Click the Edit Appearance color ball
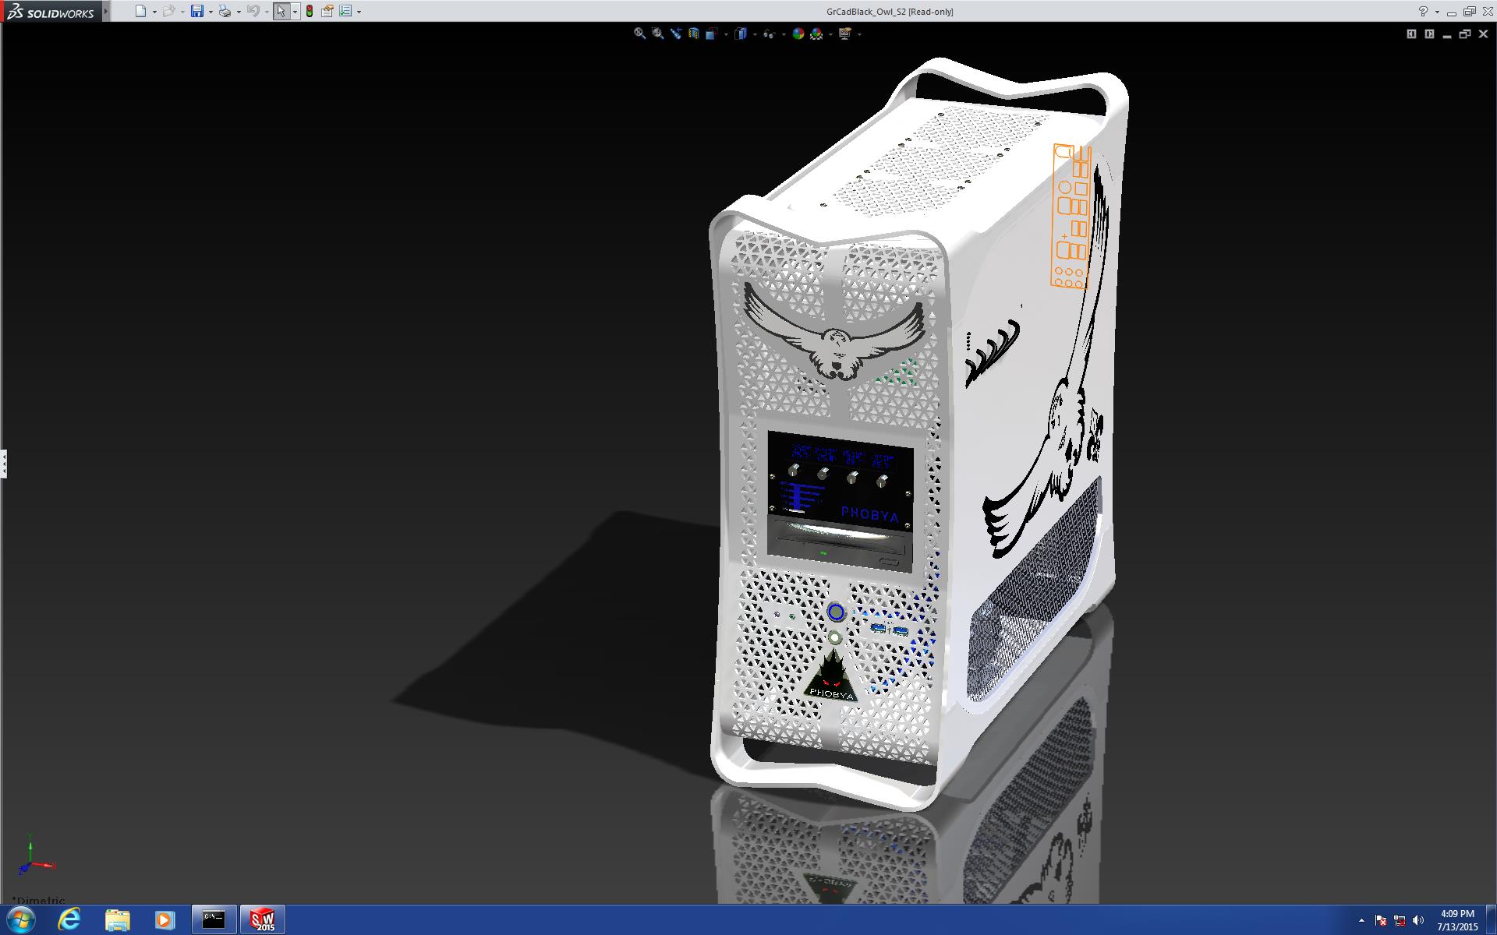Screen dimensions: 1497x935 [x=798, y=34]
